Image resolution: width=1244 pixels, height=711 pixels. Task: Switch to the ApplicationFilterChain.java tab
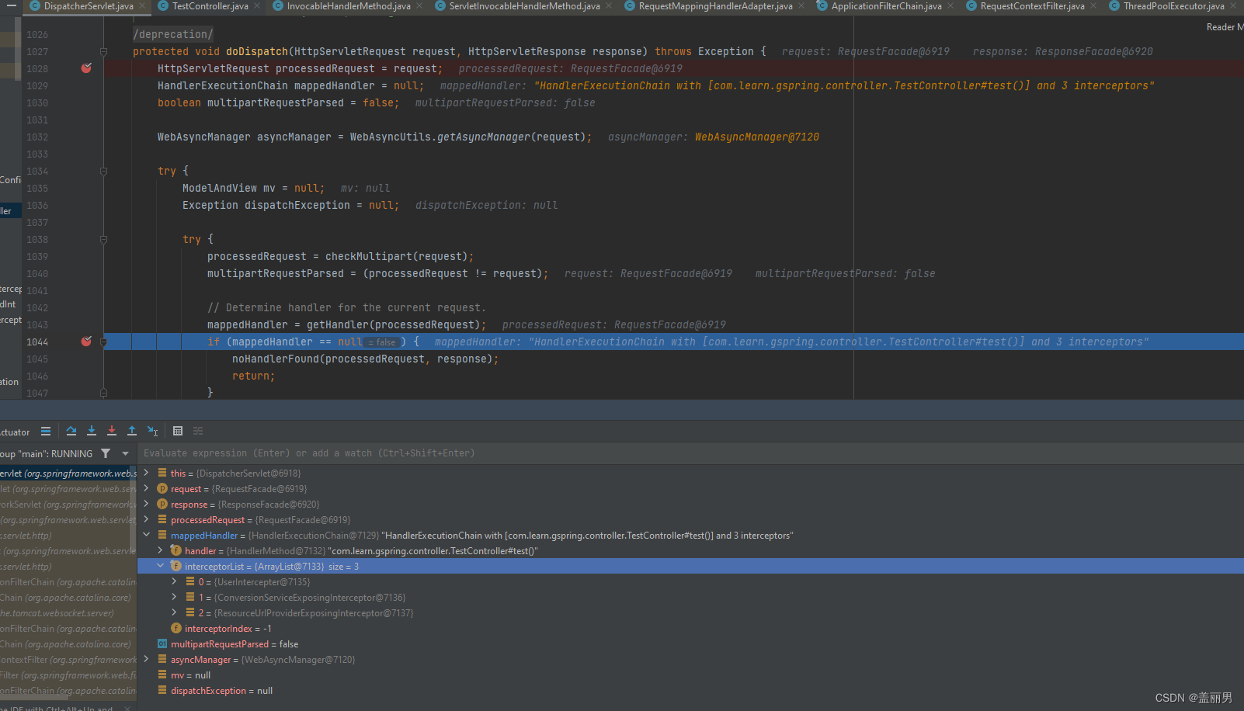pos(886,6)
